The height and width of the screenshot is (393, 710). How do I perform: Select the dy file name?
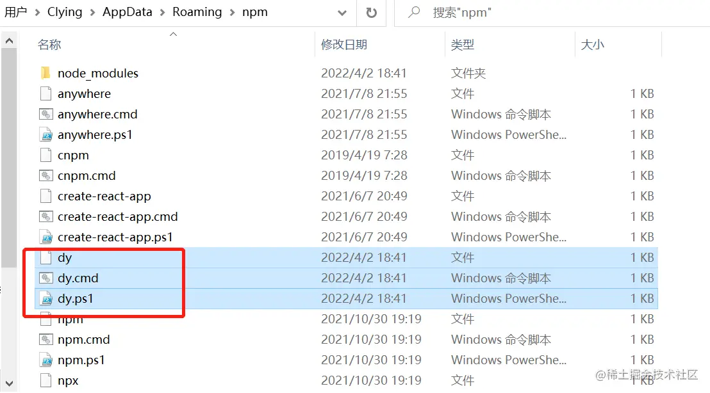tap(65, 257)
